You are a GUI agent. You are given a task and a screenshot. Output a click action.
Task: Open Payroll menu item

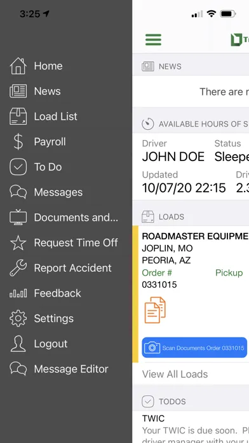click(50, 141)
